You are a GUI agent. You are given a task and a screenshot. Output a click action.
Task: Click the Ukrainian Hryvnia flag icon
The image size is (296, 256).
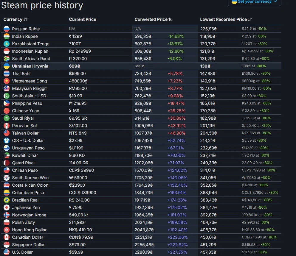pos(7,66)
